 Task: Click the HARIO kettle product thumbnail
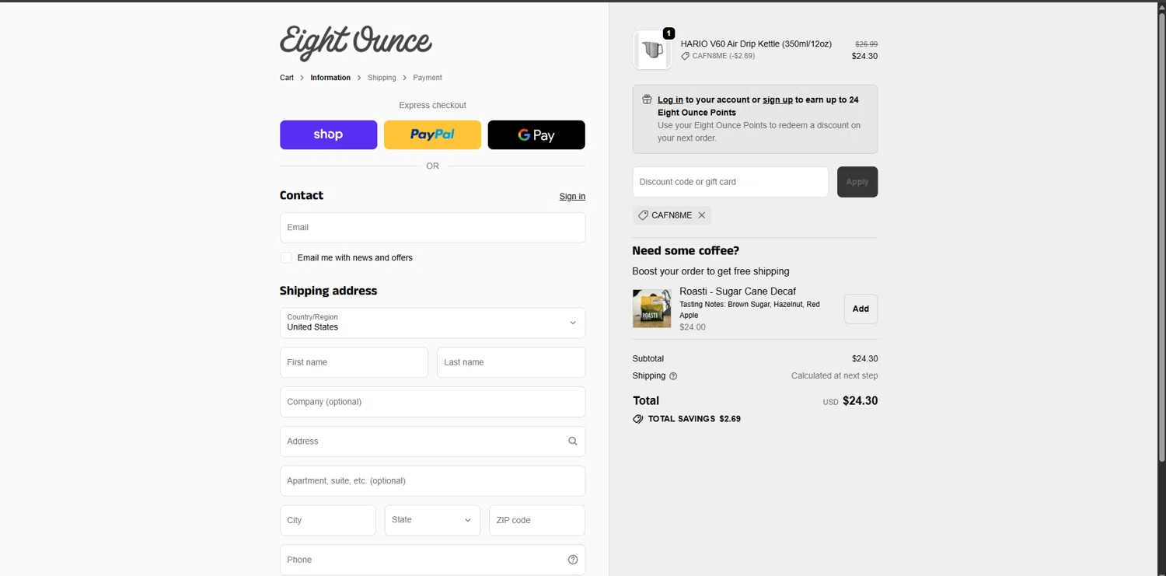[x=652, y=50]
